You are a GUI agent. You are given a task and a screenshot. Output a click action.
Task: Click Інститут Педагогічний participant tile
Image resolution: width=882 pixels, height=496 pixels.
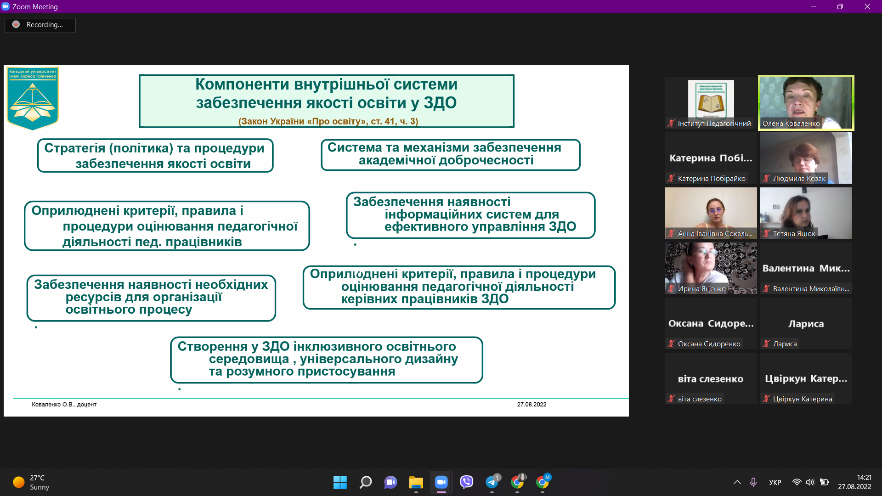click(711, 103)
